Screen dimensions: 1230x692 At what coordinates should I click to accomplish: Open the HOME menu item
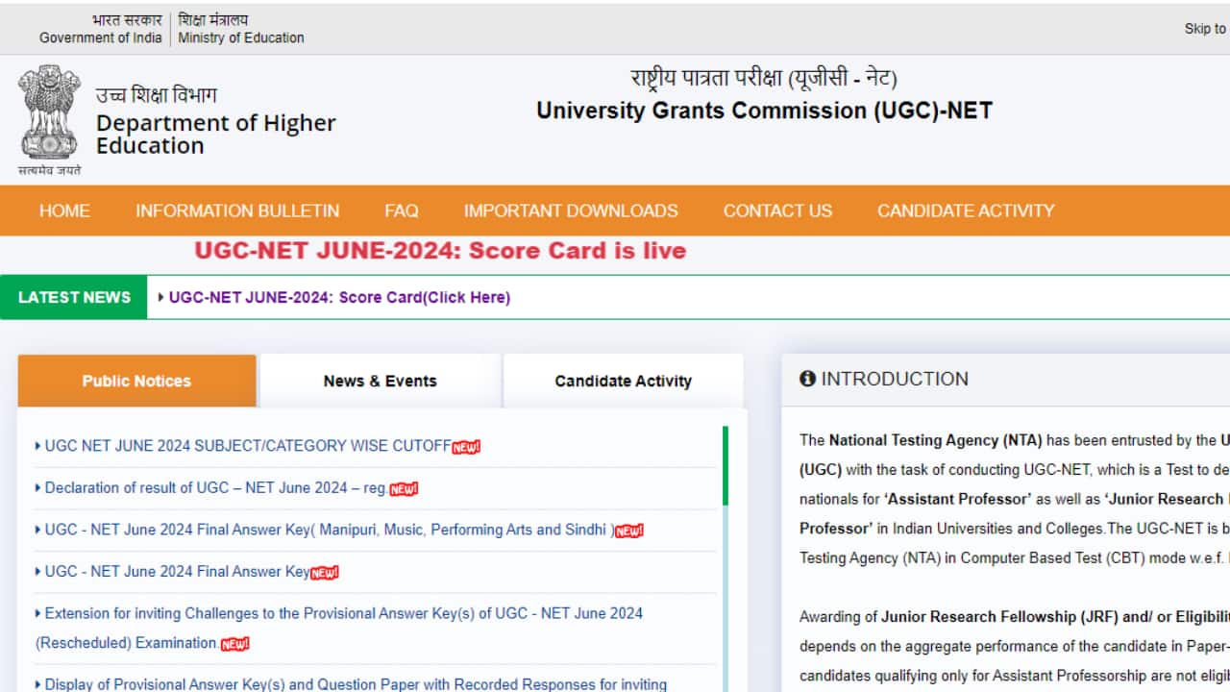pyautogui.click(x=64, y=210)
